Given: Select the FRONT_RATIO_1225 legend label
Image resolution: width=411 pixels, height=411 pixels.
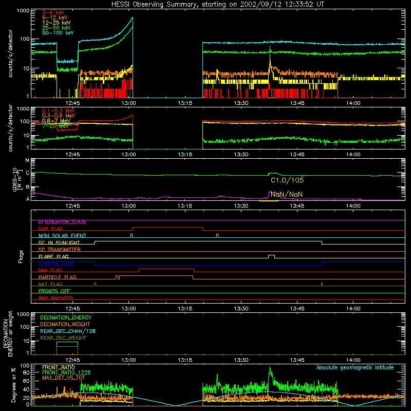Looking at the screenshot, I should [x=66, y=372].
